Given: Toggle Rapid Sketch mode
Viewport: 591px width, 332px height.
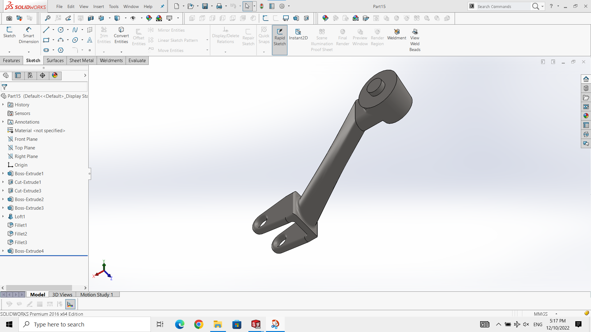Looking at the screenshot, I should [279, 40].
